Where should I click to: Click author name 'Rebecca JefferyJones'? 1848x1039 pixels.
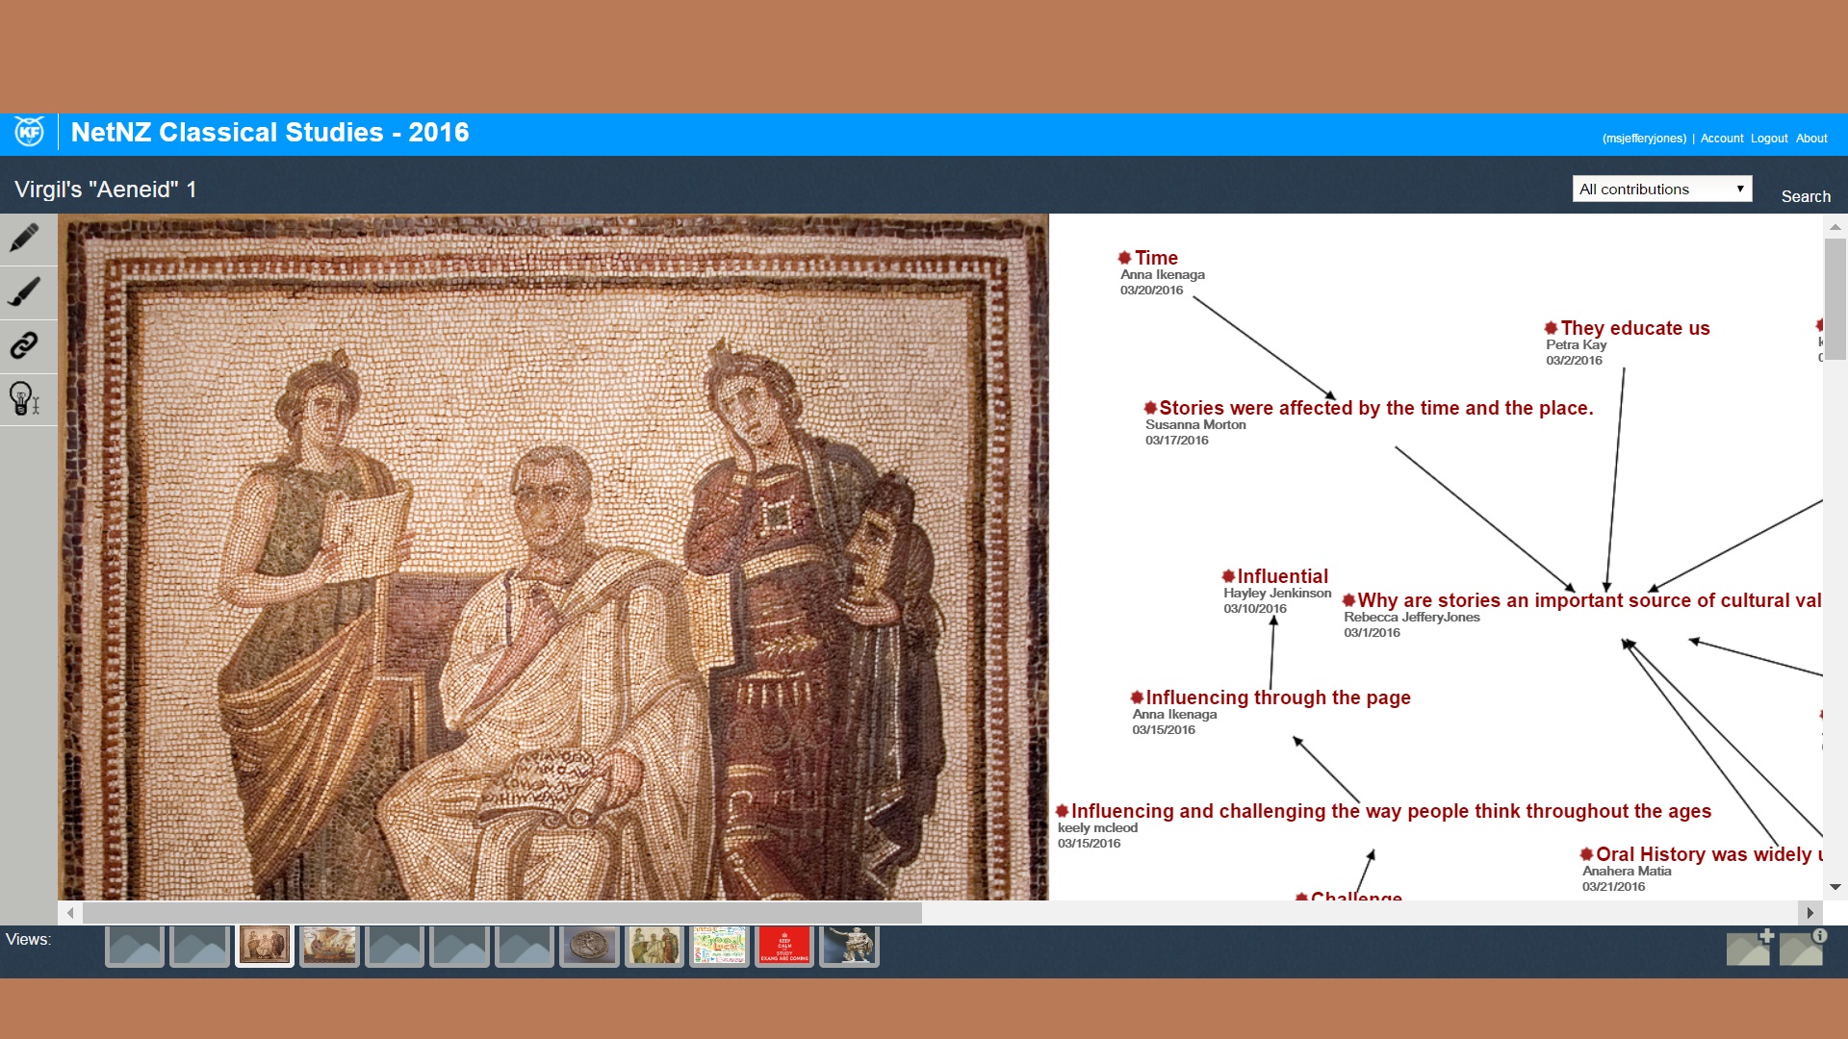[1411, 618]
